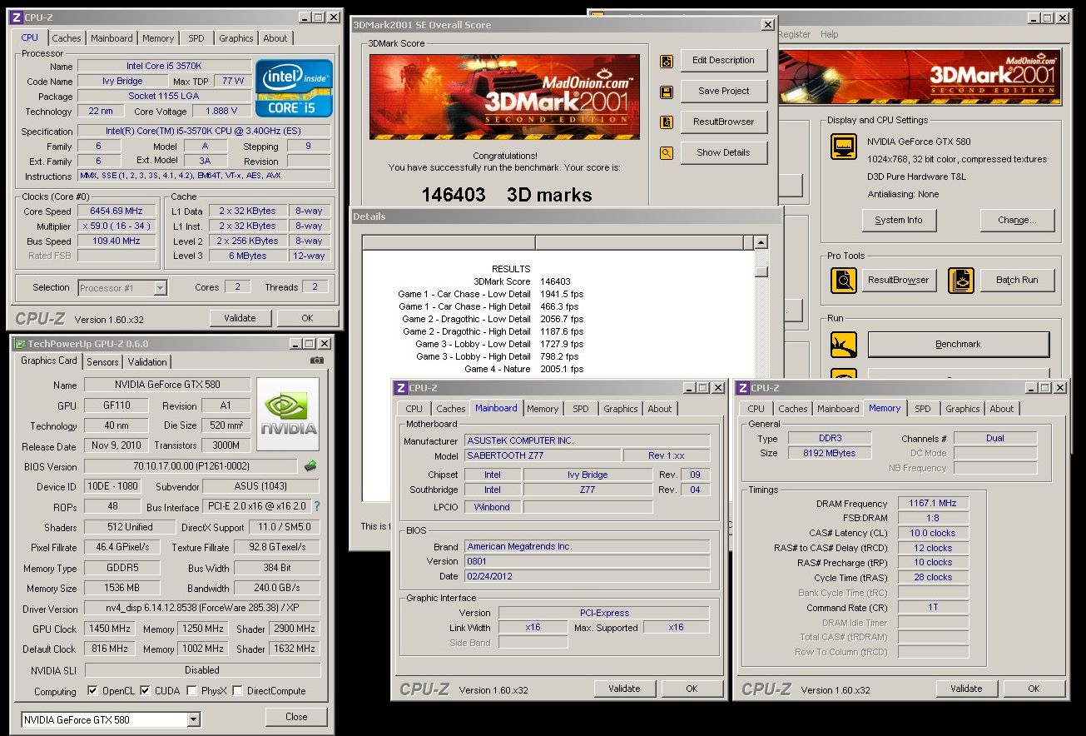The height and width of the screenshot is (736, 1086).
Task: Click the Core Speed value 6454.69 MHz
Action: [117, 211]
